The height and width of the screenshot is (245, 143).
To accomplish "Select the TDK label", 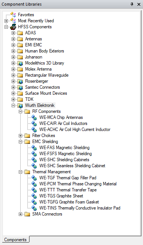I will [29, 99].
